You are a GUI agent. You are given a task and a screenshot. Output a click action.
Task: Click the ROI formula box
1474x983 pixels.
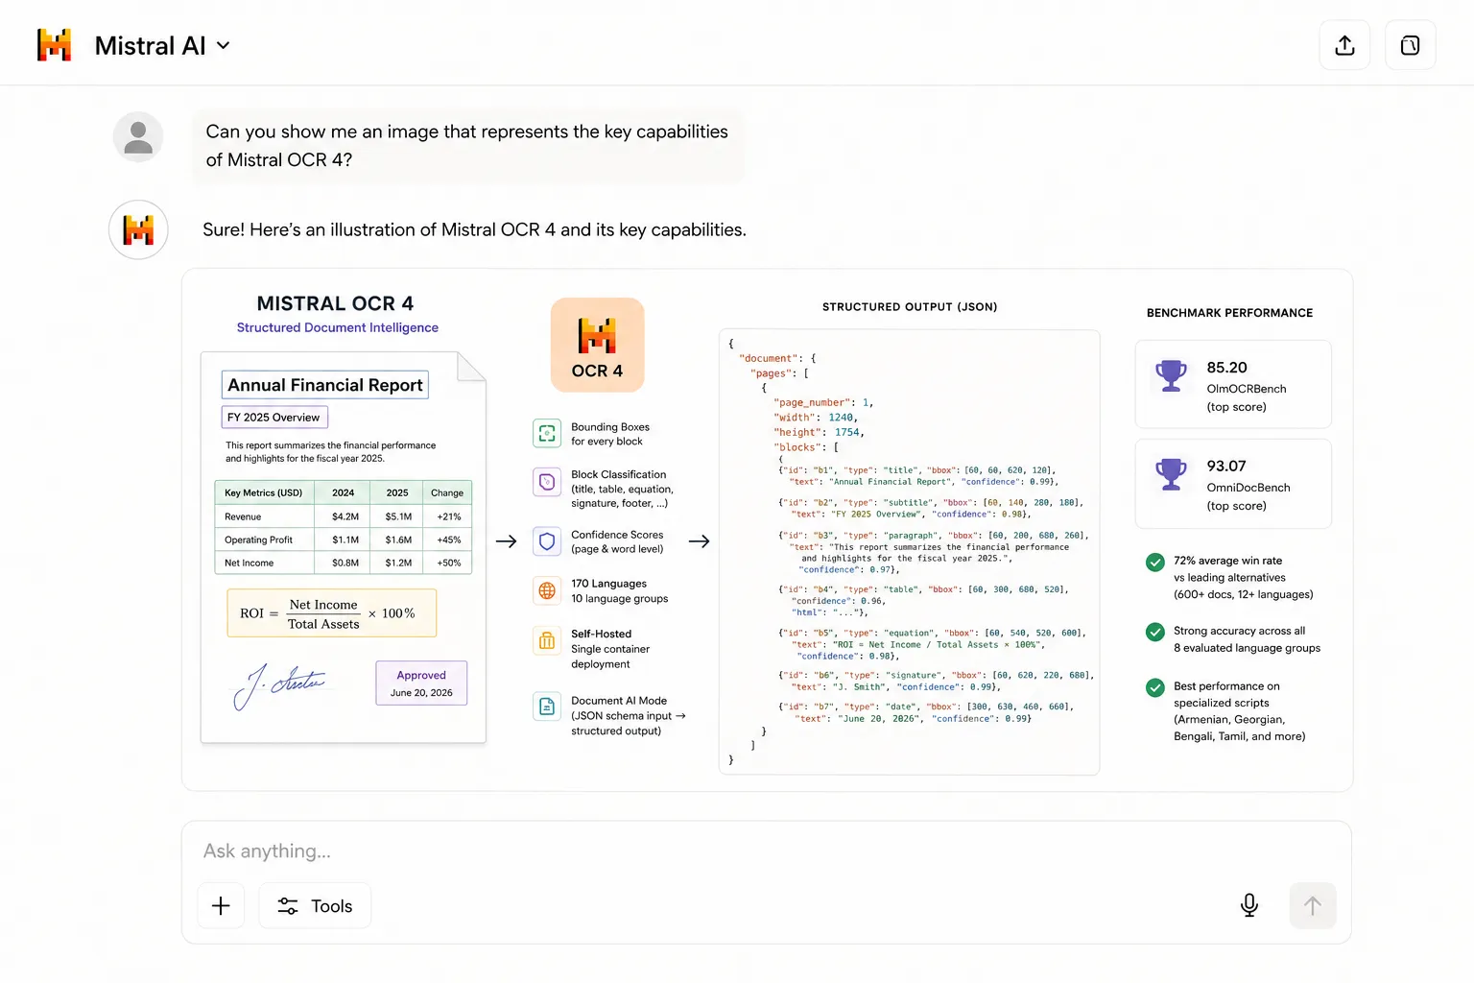[332, 613]
